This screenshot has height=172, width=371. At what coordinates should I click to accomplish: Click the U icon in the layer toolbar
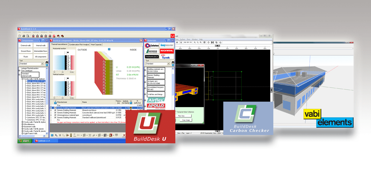[60, 135]
